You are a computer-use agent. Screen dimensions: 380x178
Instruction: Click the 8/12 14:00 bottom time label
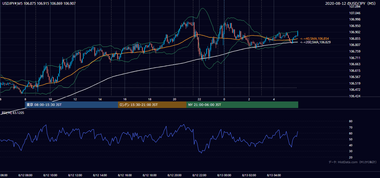(100, 175)
